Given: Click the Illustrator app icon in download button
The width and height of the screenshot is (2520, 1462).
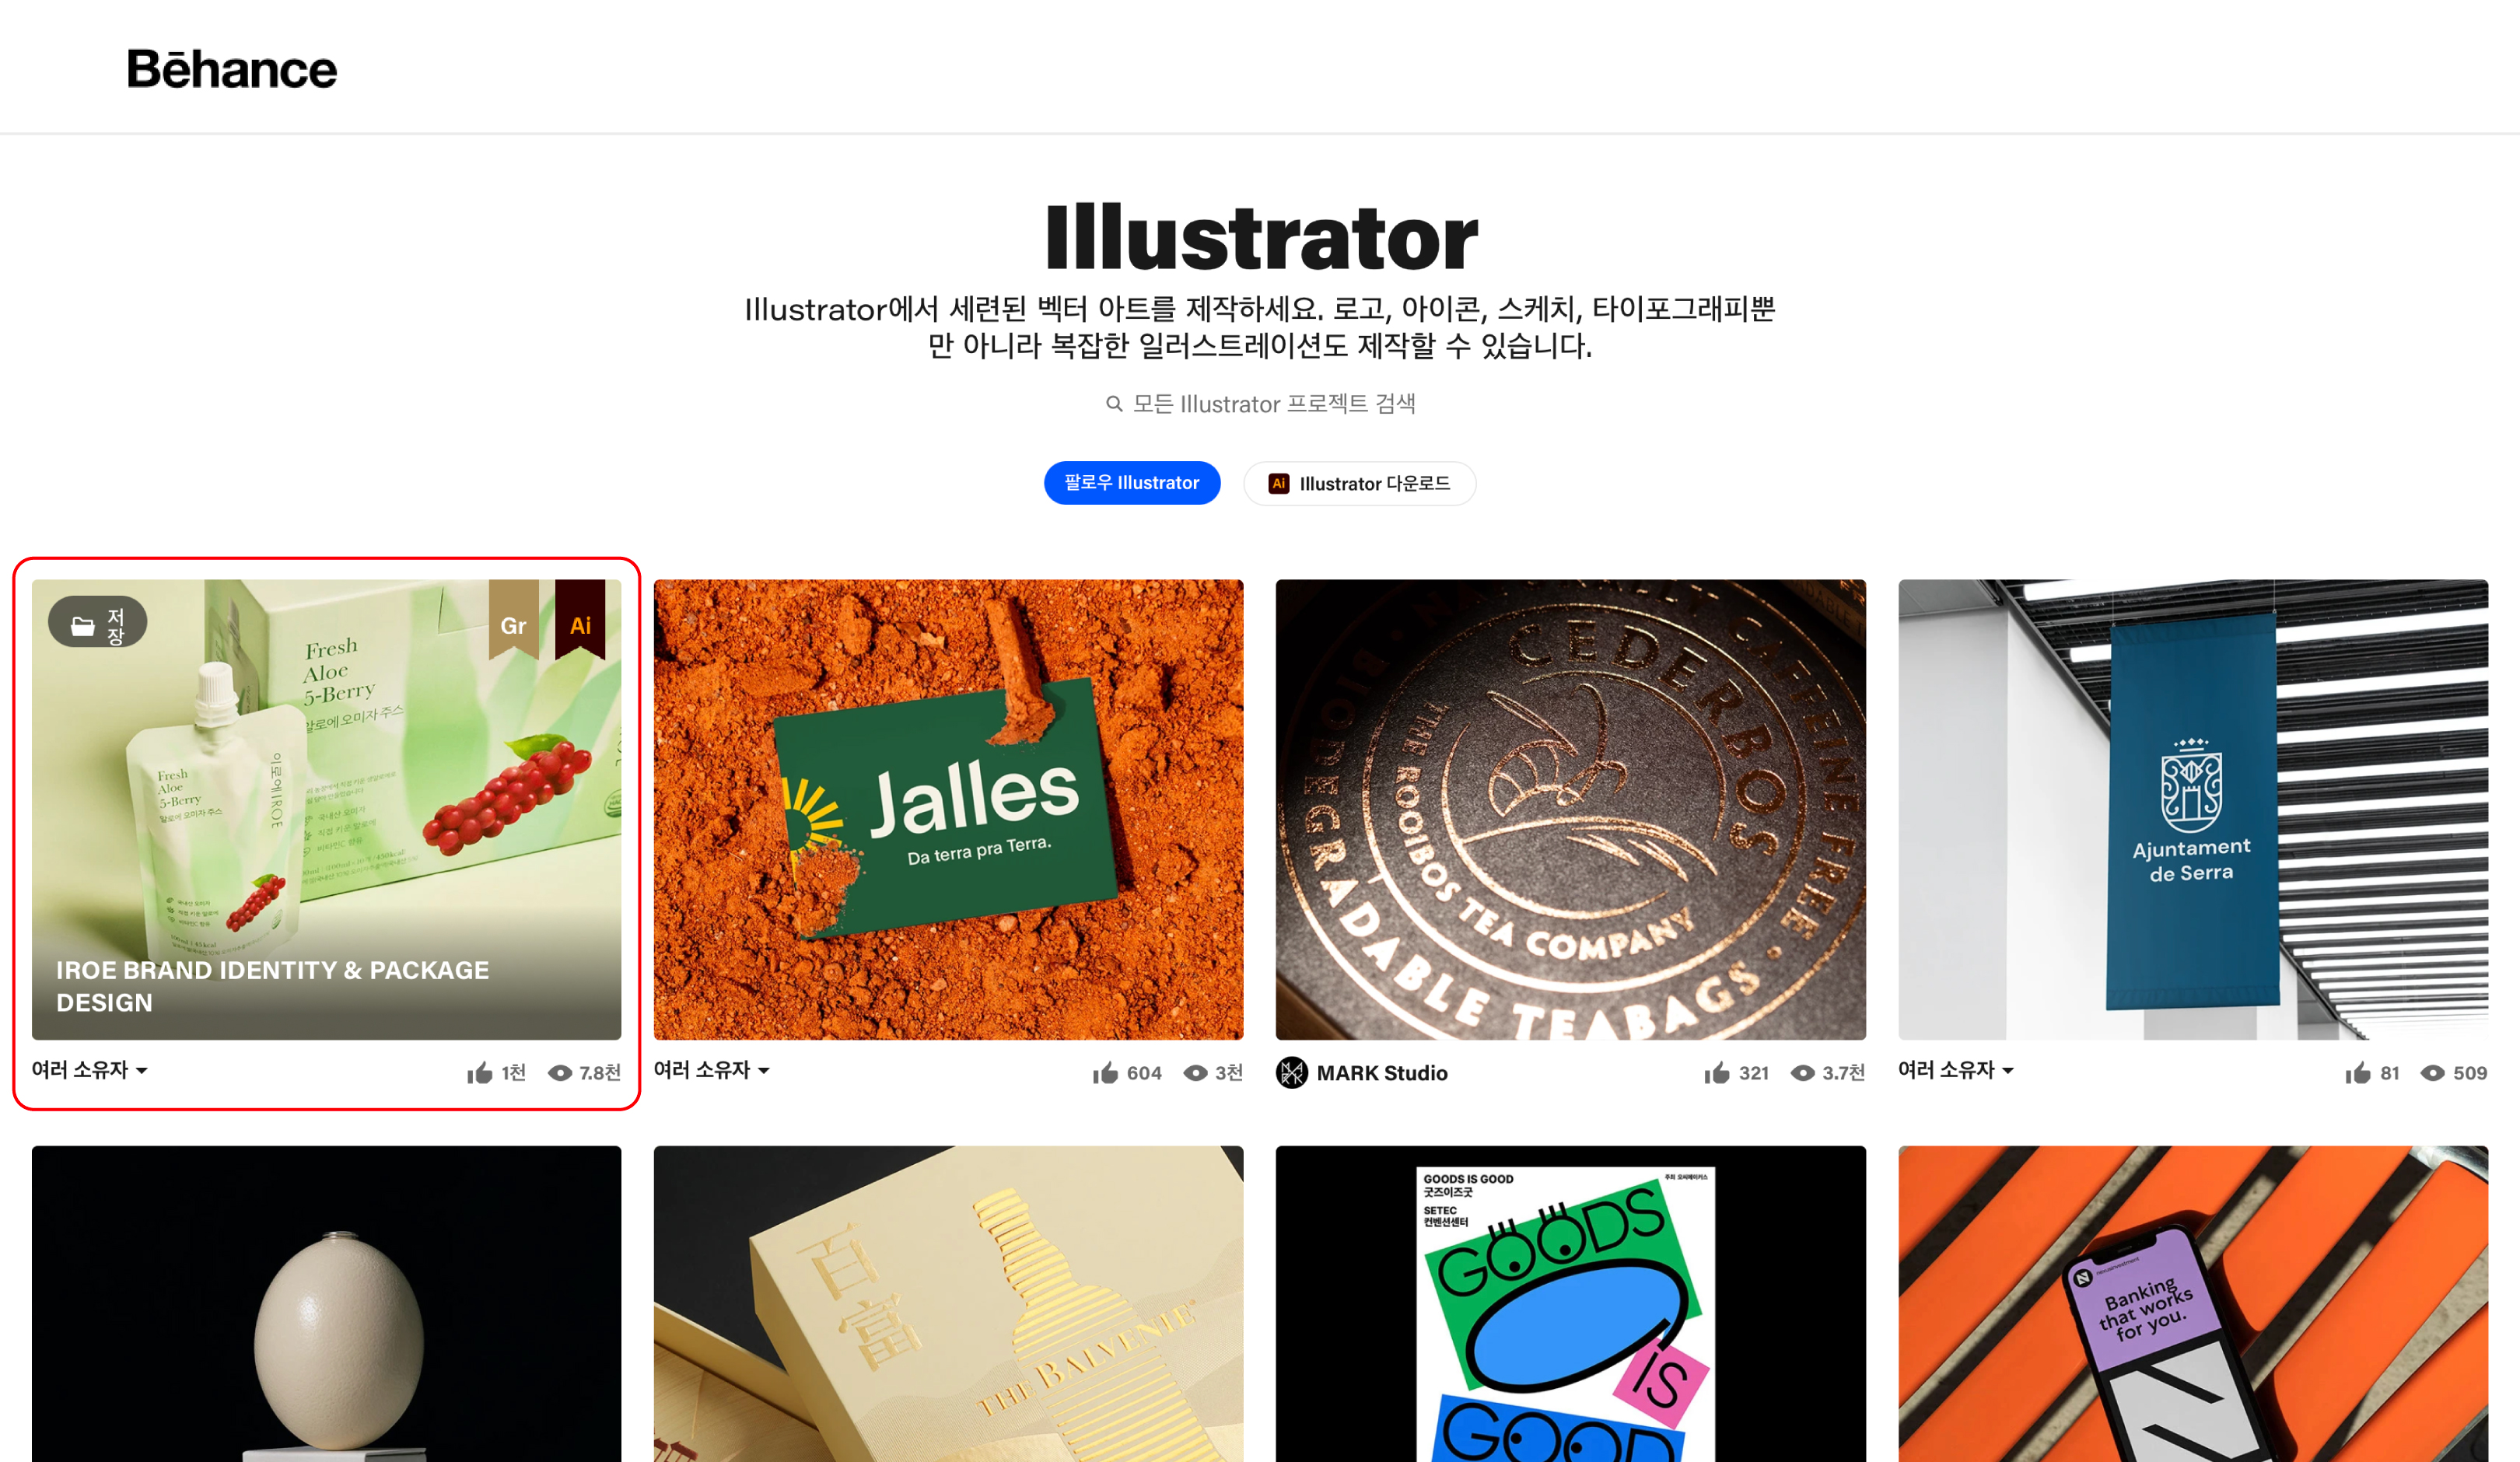Looking at the screenshot, I should (x=1278, y=484).
